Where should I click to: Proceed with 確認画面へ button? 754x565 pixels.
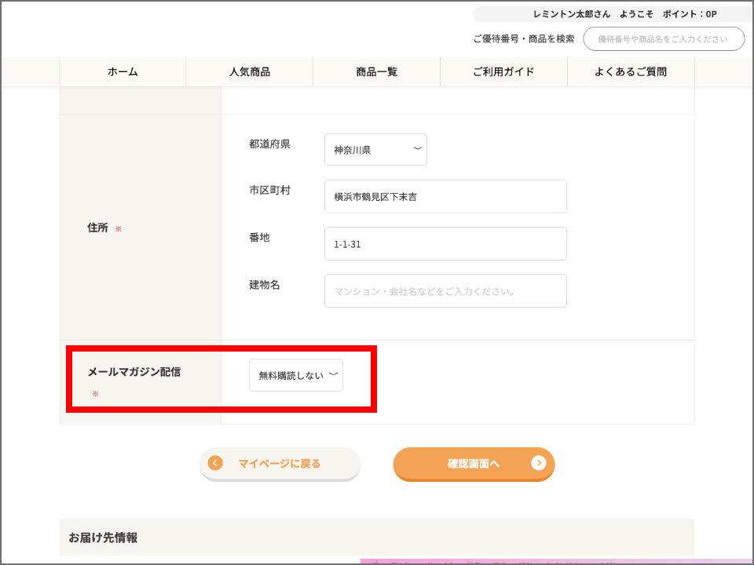point(474,464)
